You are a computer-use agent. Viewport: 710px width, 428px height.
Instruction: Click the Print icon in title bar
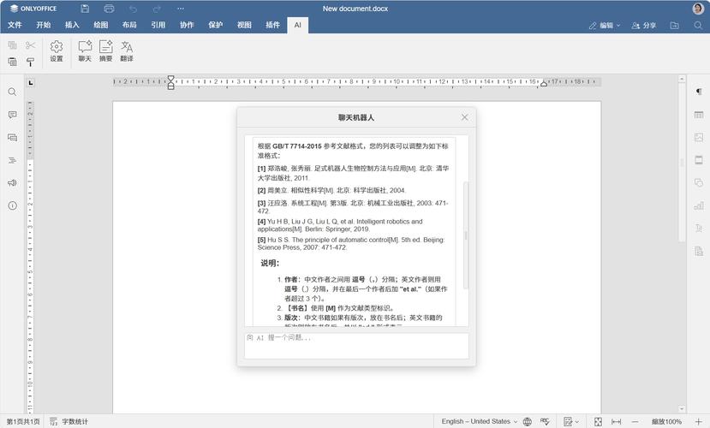click(109, 9)
